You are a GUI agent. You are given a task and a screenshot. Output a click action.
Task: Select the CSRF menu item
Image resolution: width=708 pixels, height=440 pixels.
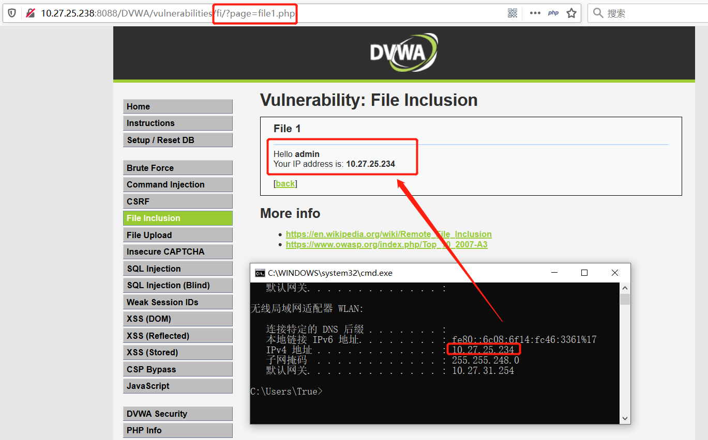pyautogui.click(x=178, y=201)
